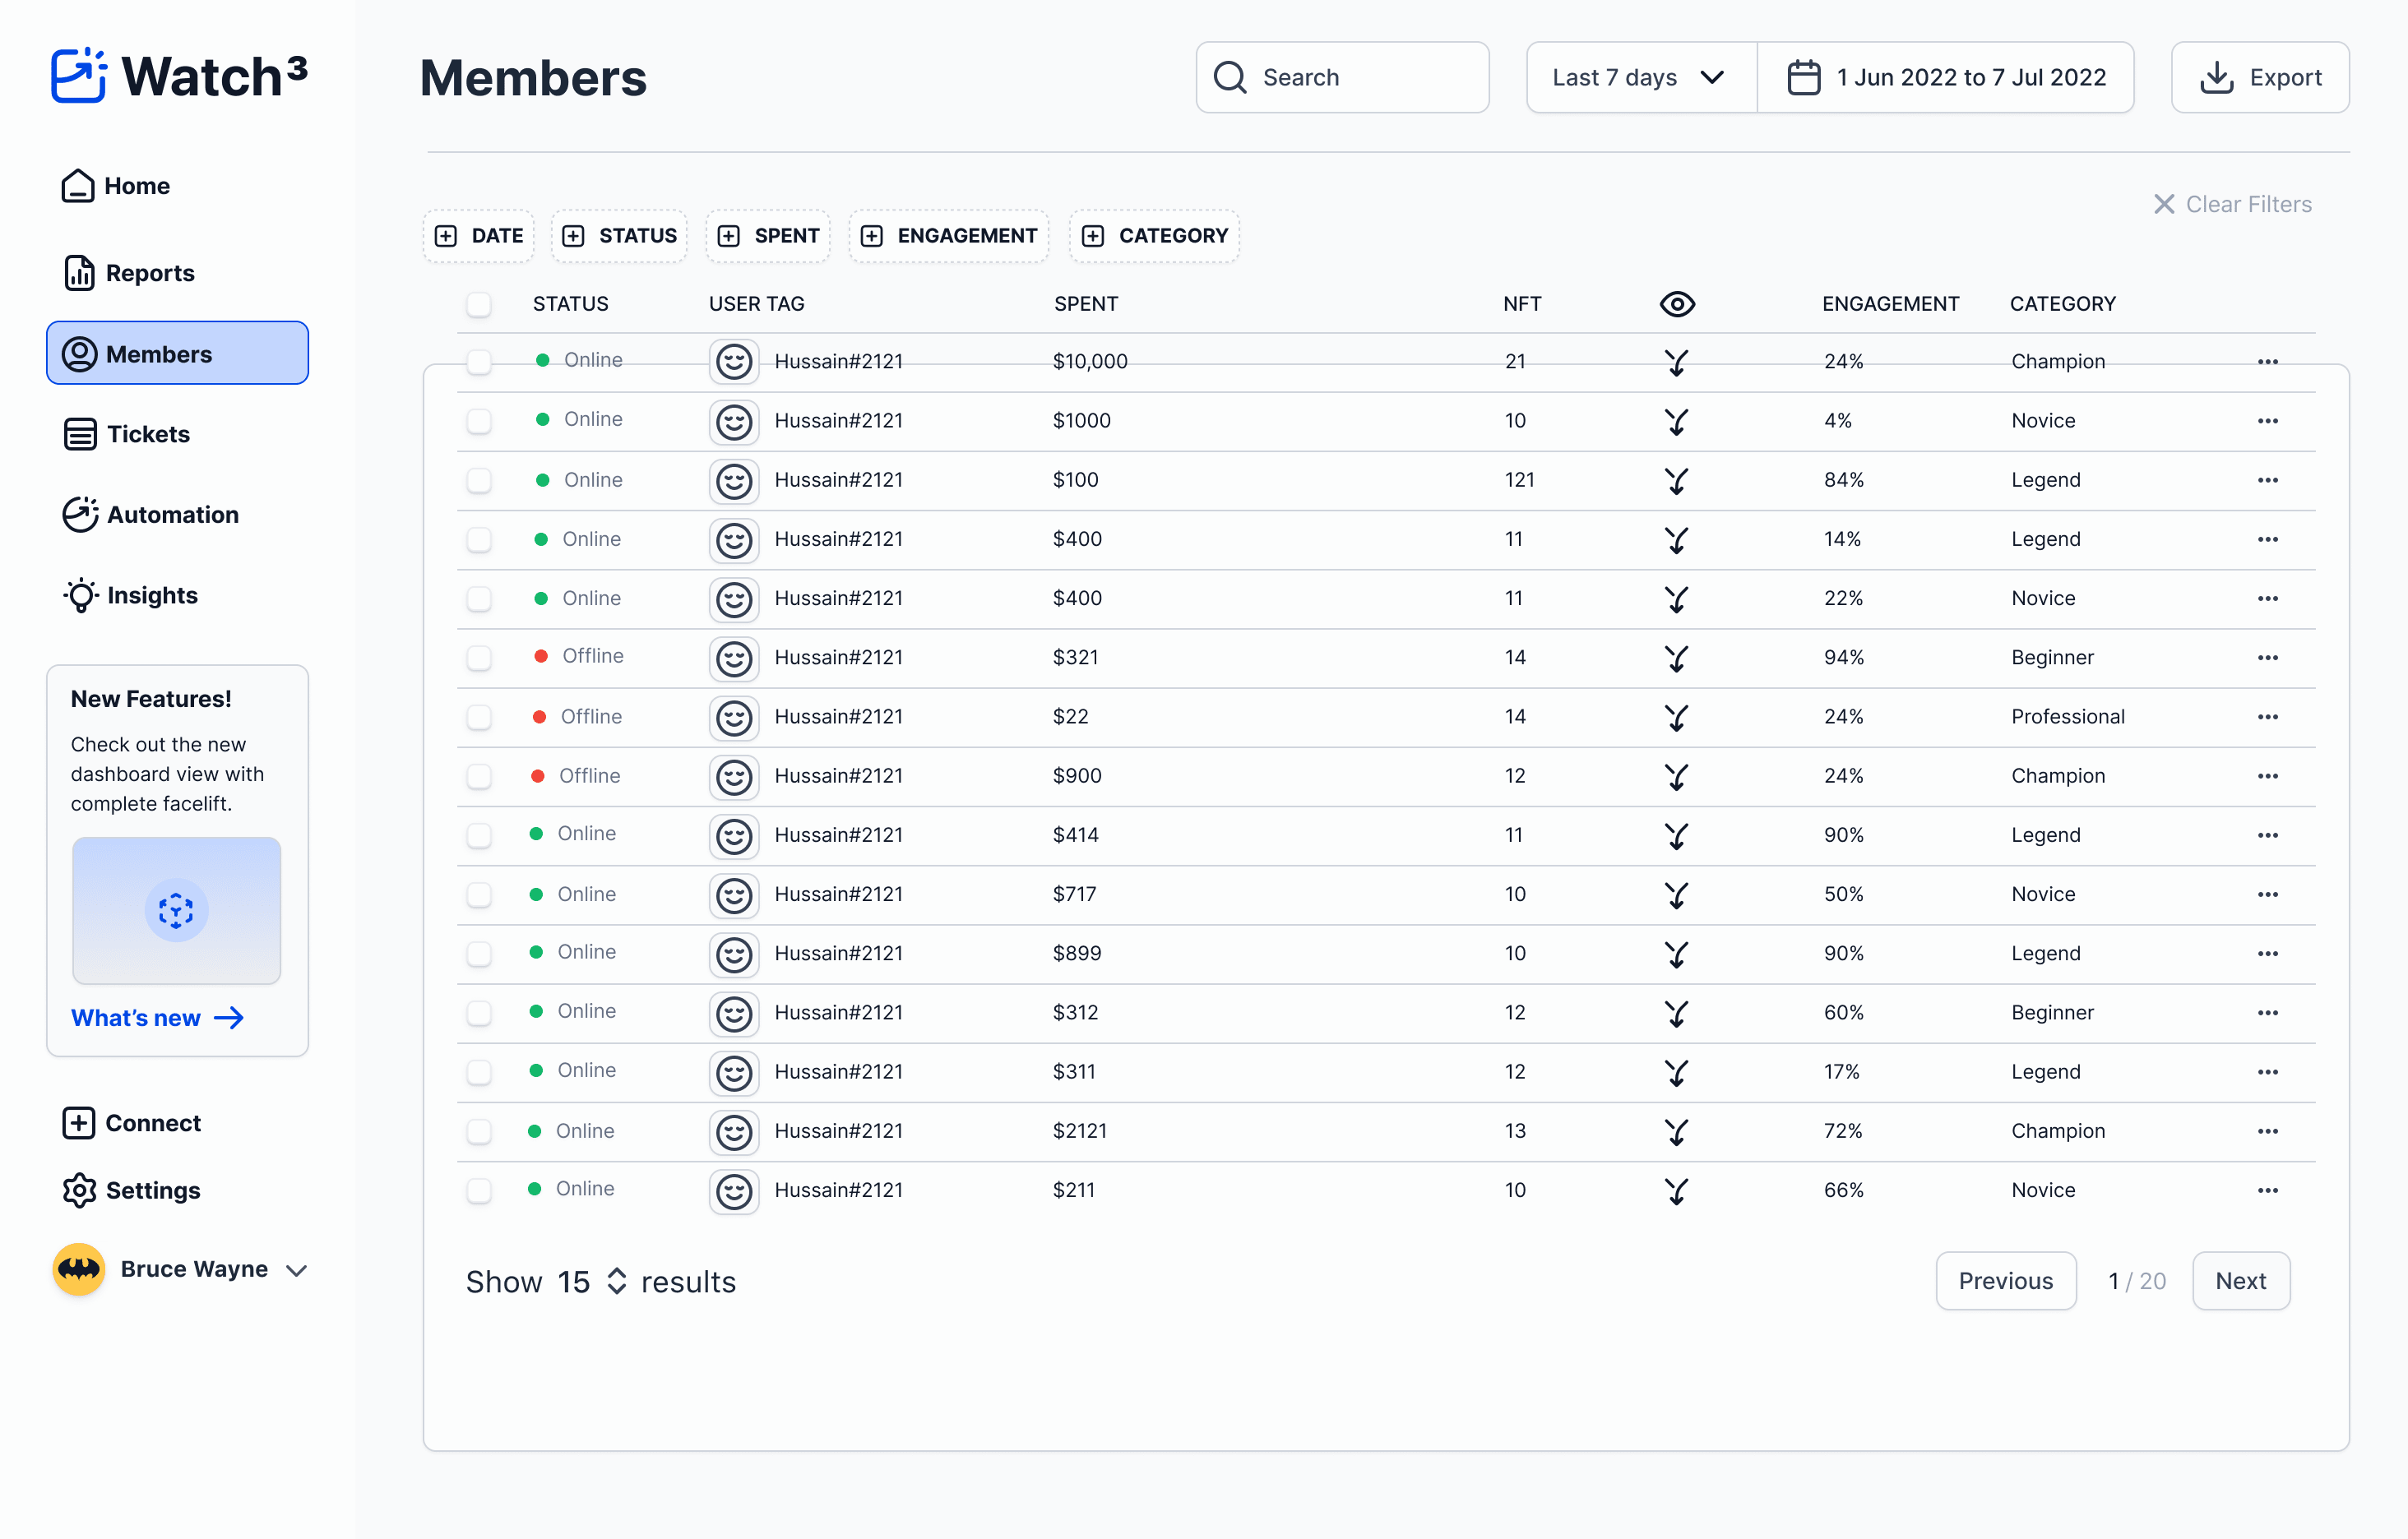Tick the checkbox for $311 row
This screenshot has height=1539, width=2408.
point(479,1071)
